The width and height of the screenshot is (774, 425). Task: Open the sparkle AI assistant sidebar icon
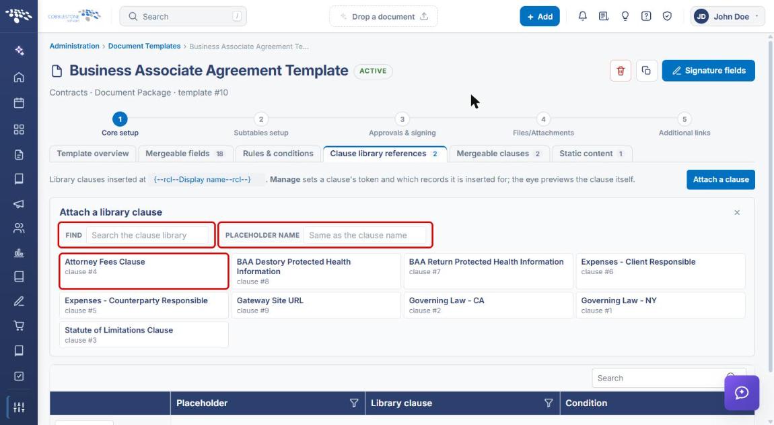[x=19, y=51]
